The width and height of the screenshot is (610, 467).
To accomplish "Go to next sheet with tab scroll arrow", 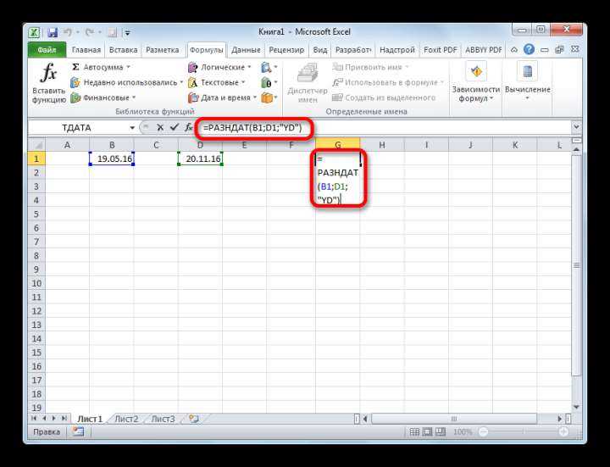I will pyautogui.click(x=54, y=419).
